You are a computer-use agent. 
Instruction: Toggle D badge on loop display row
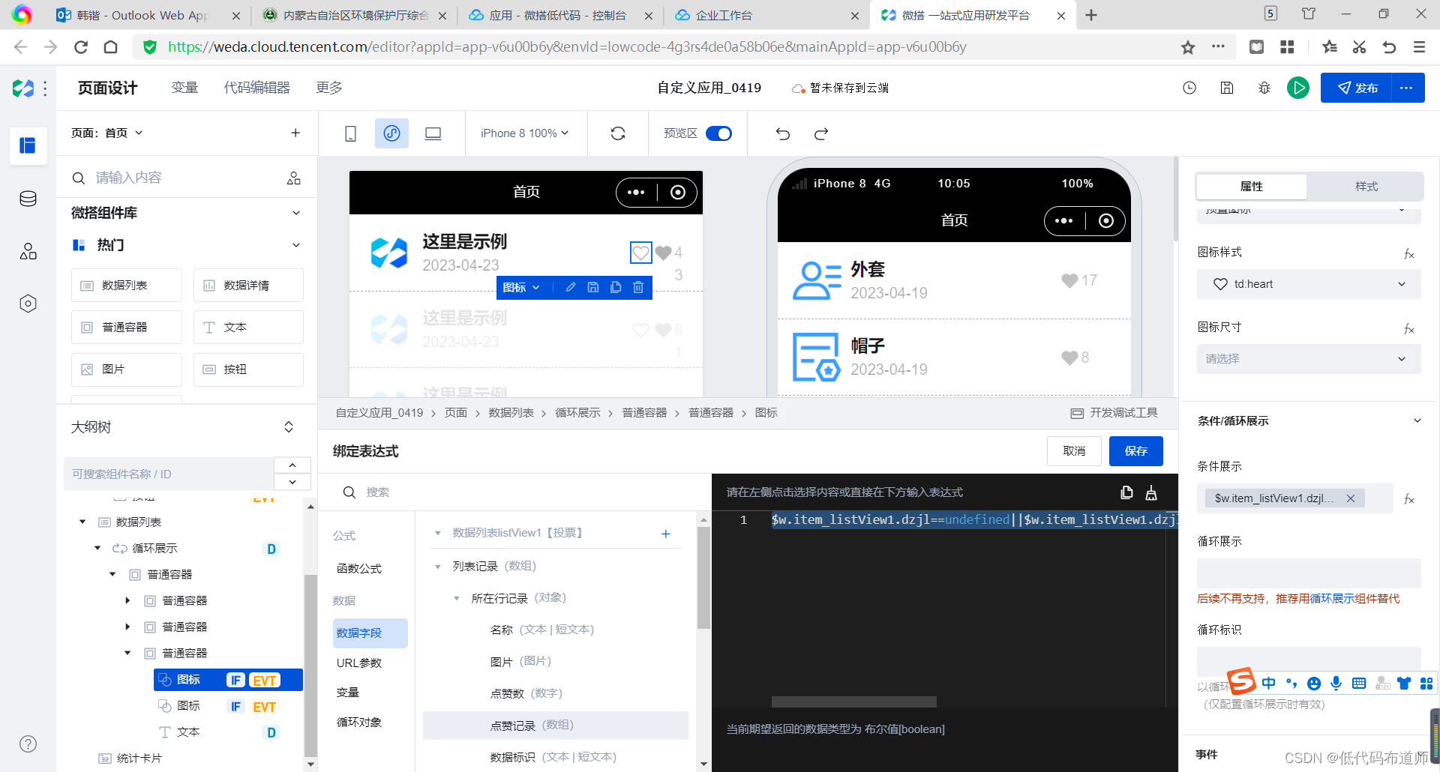[271, 549]
